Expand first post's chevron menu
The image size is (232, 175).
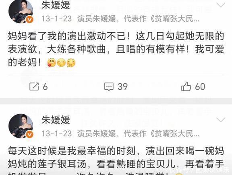(x=221, y=5)
